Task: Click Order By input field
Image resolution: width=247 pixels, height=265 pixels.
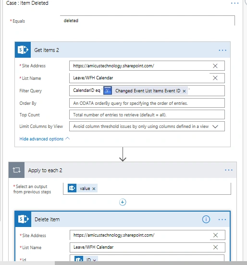Action: 147,103
